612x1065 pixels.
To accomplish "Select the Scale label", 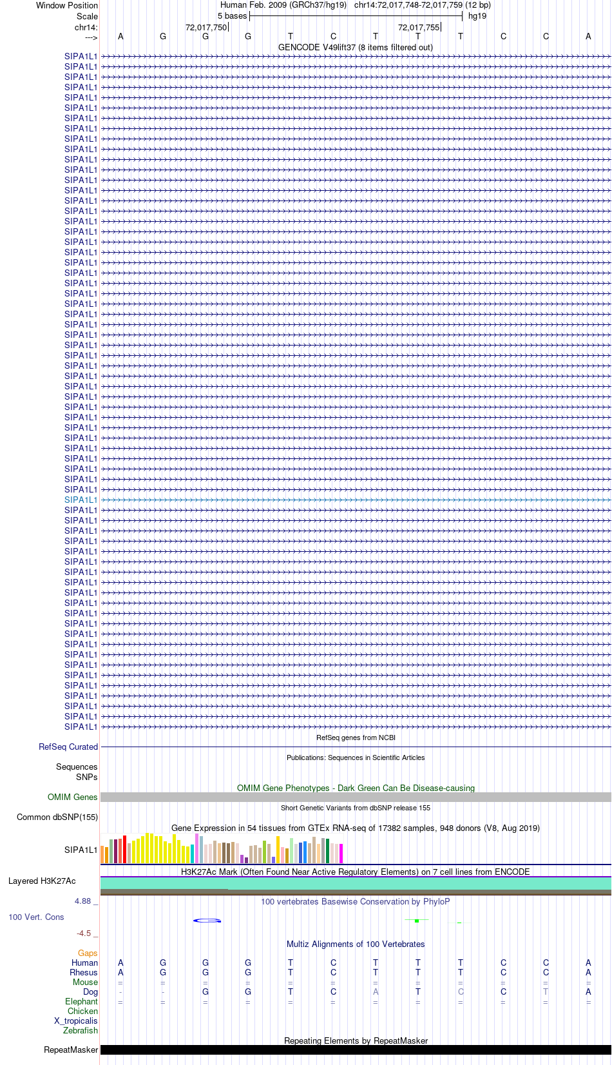I will tap(87, 16).
